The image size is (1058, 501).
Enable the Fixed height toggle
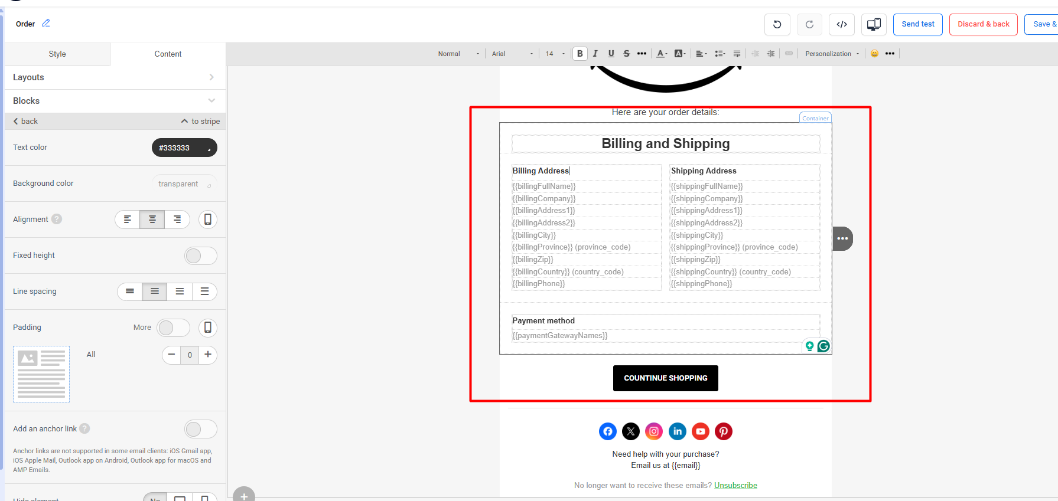[200, 256]
